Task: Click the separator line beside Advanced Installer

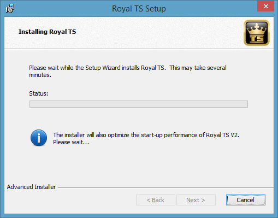Action: (165, 187)
